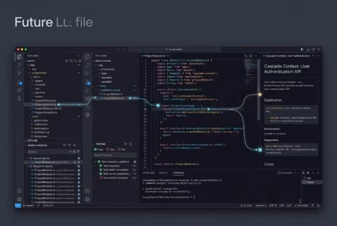337x226 pixels.
Task: Click the editor vertical scrollbar
Action: (259, 90)
